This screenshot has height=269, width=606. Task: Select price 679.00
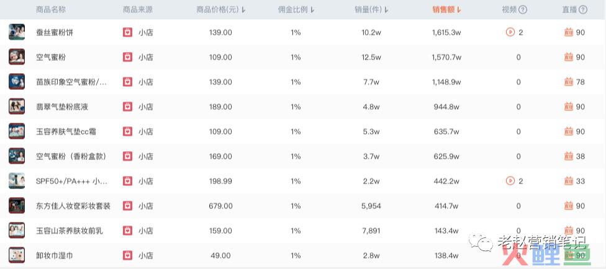coord(220,206)
